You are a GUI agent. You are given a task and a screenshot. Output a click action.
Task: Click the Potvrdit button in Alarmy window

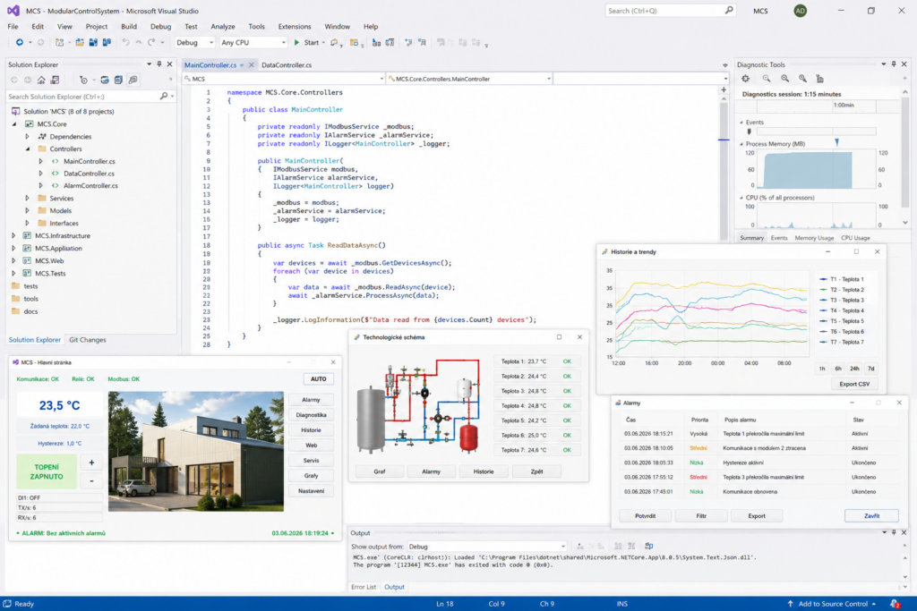click(645, 516)
